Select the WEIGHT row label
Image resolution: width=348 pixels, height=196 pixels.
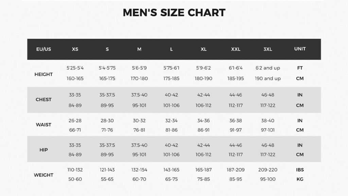tap(43, 175)
